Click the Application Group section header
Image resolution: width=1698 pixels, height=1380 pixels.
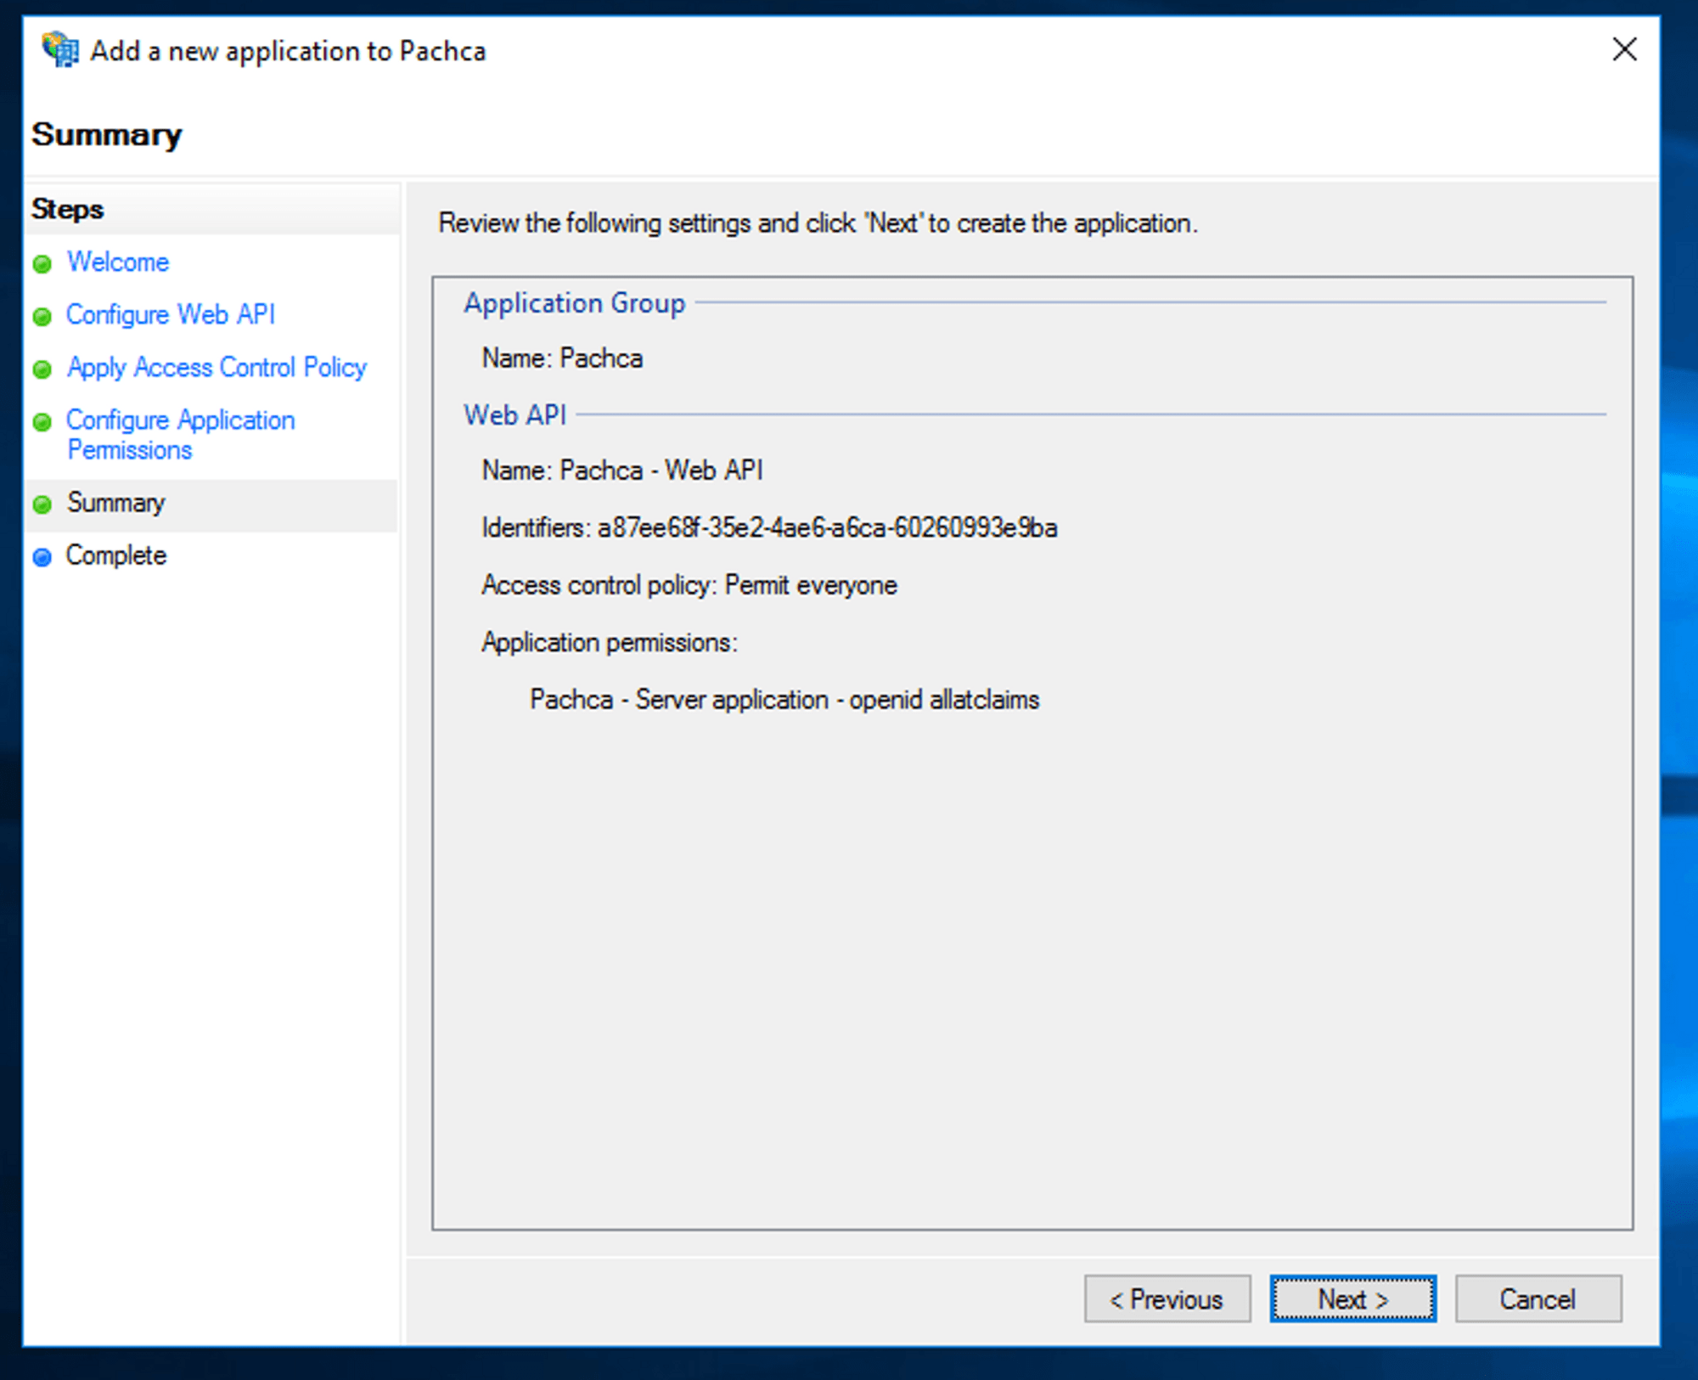574,303
